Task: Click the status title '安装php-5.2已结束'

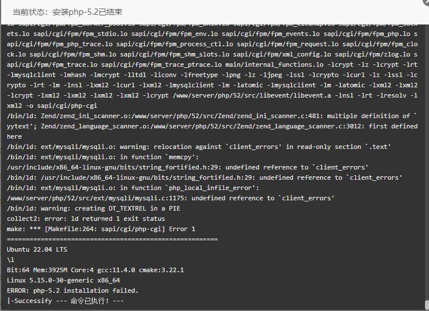Action: (x=87, y=12)
